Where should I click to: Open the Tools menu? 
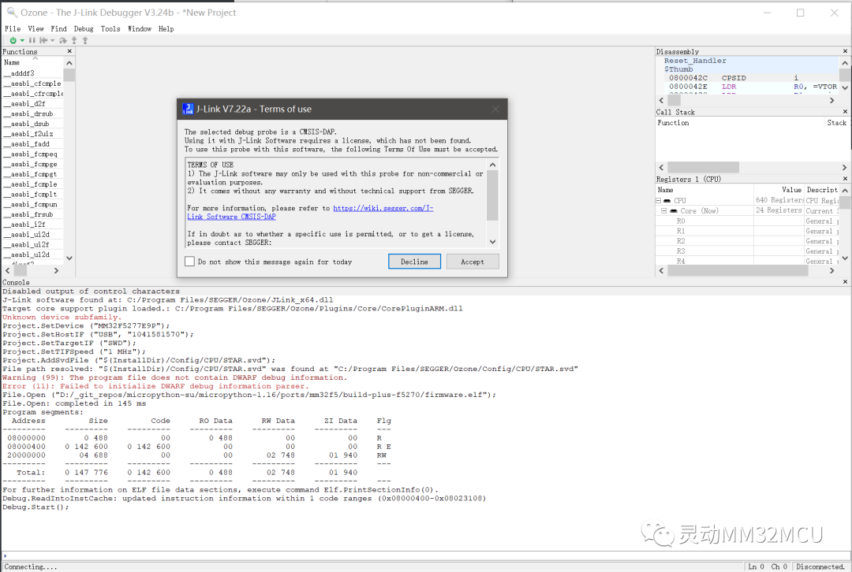[x=110, y=29]
